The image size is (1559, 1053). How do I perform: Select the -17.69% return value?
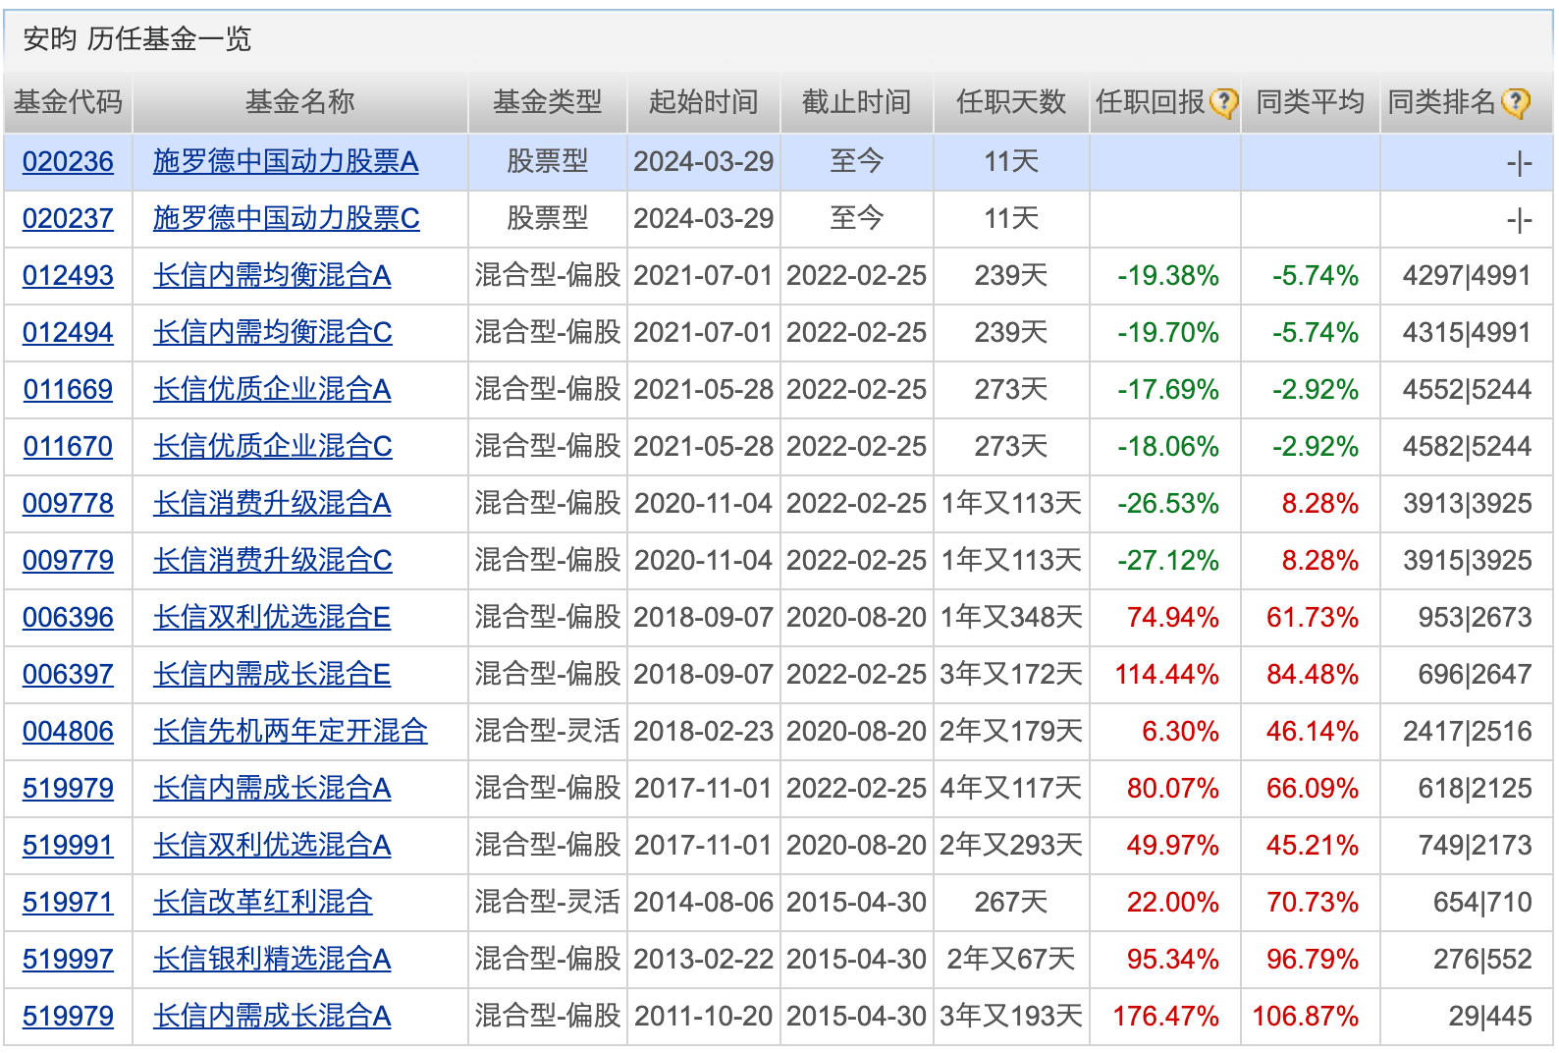[x=1168, y=390]
